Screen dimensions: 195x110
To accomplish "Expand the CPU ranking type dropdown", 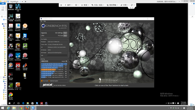I will [x=44, y=61].
